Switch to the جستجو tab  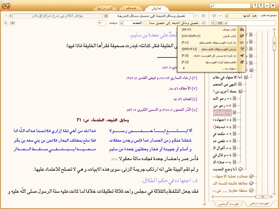(x=131, y=8)
